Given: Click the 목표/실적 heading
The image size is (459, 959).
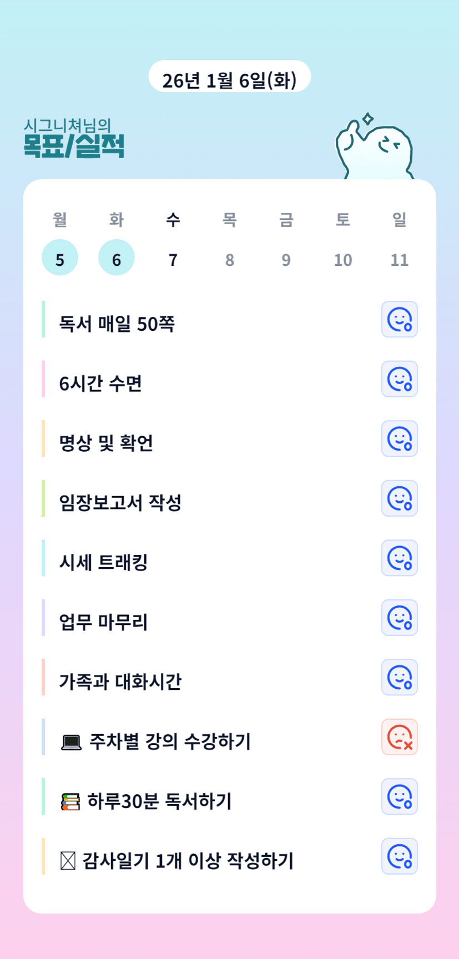Looking at the screenshot, I should [74, 146].
